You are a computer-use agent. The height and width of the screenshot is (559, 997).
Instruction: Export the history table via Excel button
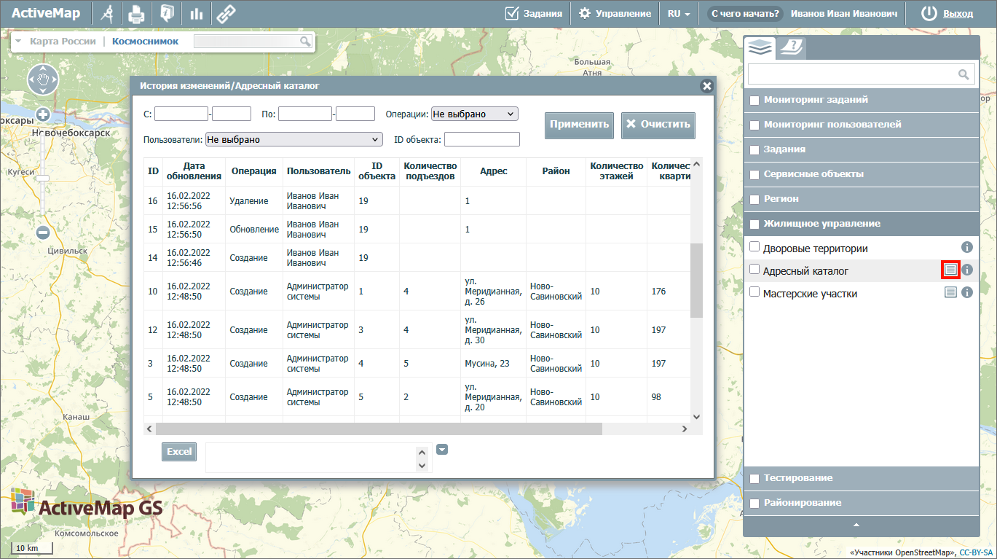[x=179, y=451]
